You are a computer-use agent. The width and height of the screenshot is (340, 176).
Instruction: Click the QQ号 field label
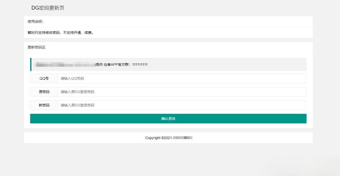44,78
